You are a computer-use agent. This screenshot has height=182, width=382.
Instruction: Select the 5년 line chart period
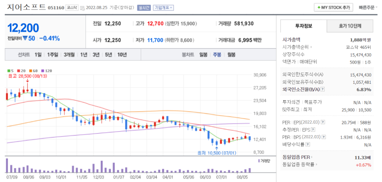[108, 55]
